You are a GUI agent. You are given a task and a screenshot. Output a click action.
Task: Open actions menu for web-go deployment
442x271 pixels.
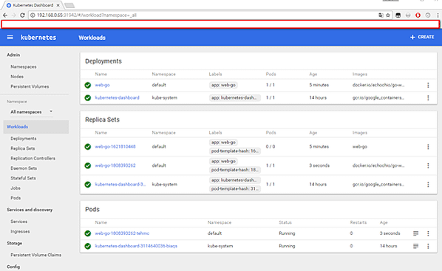(x=428, y=85)
